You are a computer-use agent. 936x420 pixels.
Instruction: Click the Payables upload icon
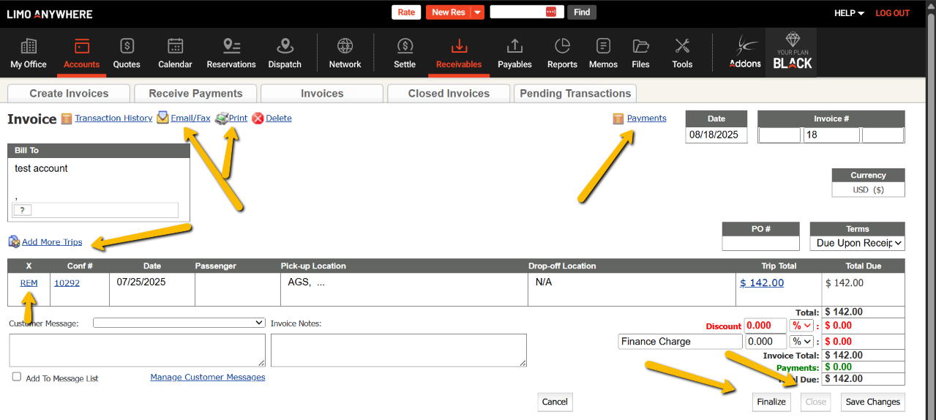pyautogui.click(x=514, y=47)
